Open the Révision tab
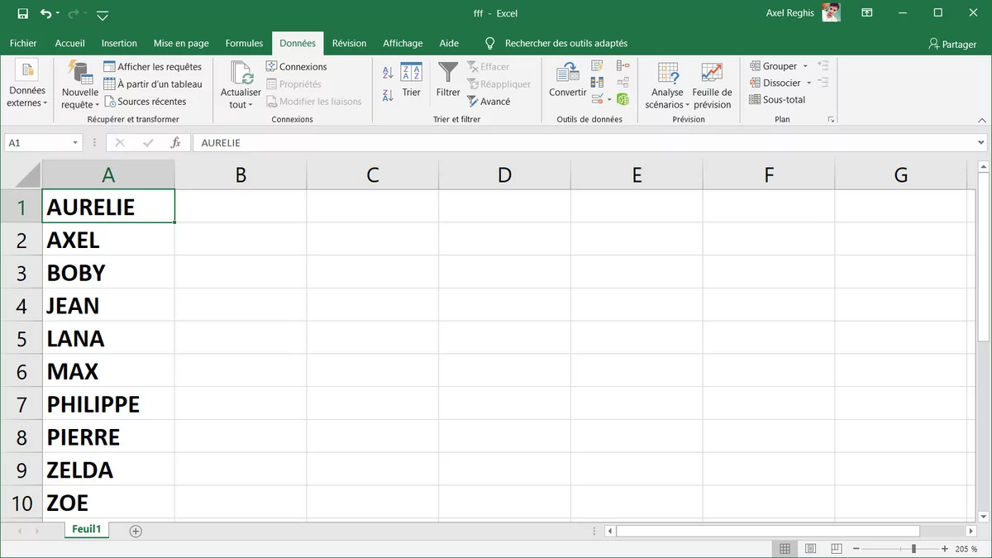Viewport: 992px width, 558px height. click(349, 43)
